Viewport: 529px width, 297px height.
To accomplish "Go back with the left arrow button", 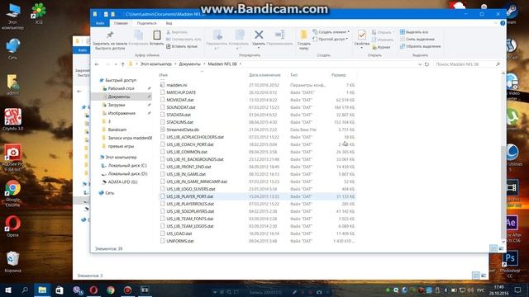I will point(98,64).
